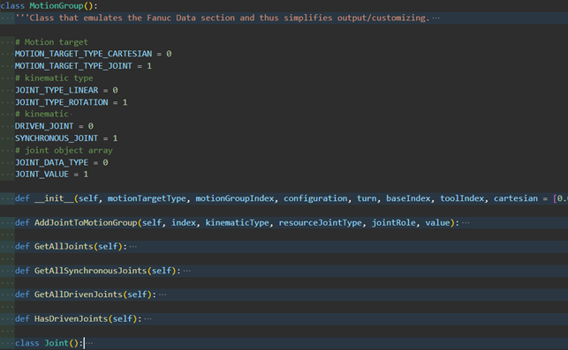Screen dimensions: 568x350
Task: Expand folded docstring ellipsis after 'customizing.'
Action: 435,19
